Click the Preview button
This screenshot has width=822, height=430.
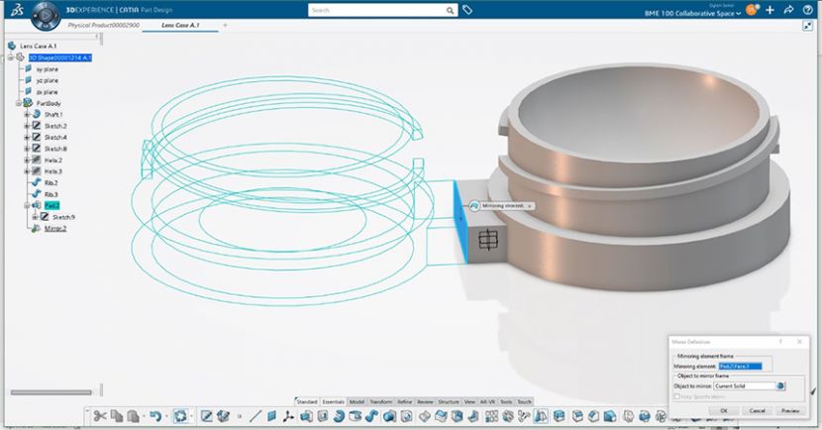tap(789, 409)
